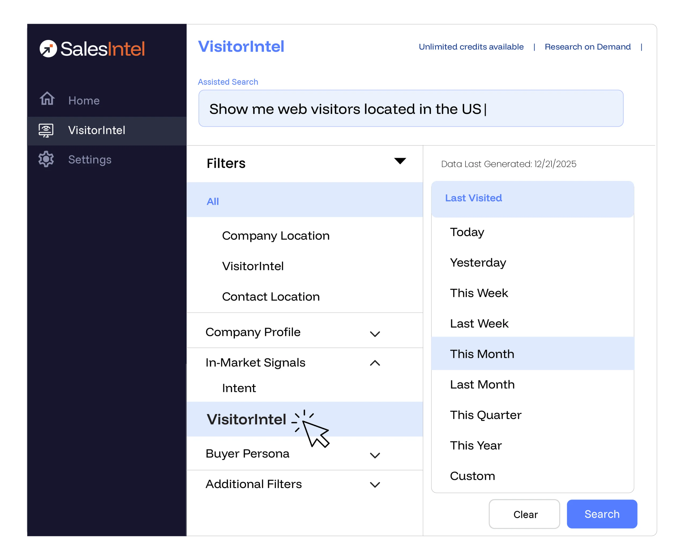Expand the Buyer Persona chevron
Screen dimensions: 684x560
pyautogui.click(x=375, y=455)
